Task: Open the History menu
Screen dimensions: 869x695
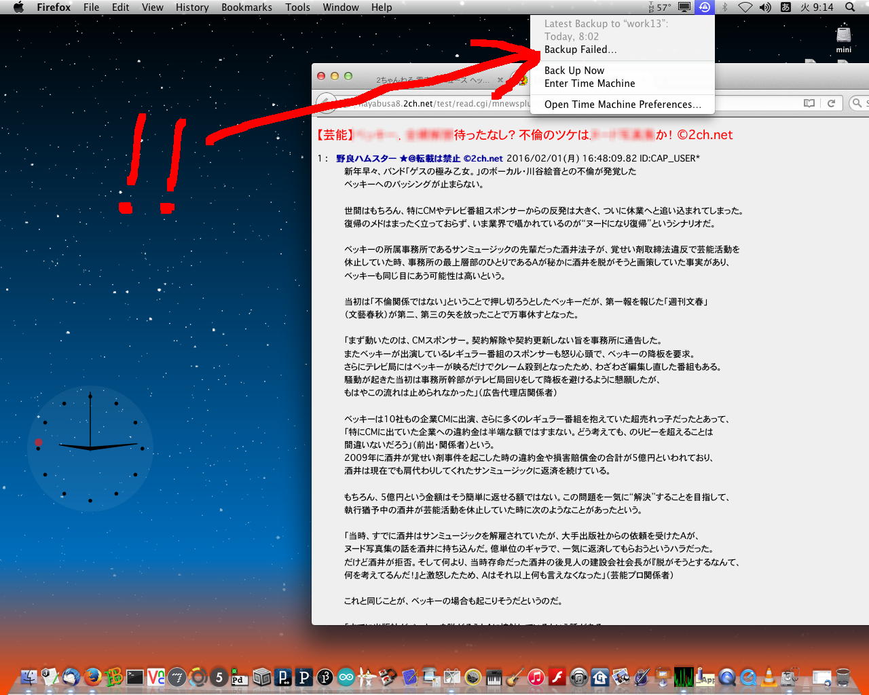Action: [192, 7]
